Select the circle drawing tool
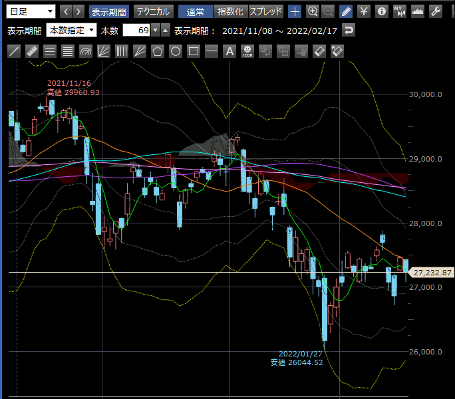 pos(176,51)
